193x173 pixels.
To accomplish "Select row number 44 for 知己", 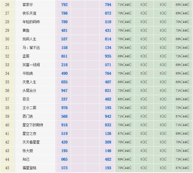I will [7, 160].
